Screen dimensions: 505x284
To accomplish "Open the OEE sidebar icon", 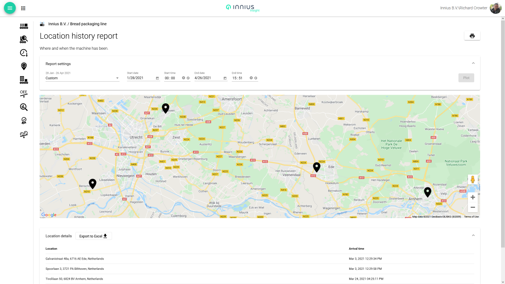I will click(x=24, y=93).
